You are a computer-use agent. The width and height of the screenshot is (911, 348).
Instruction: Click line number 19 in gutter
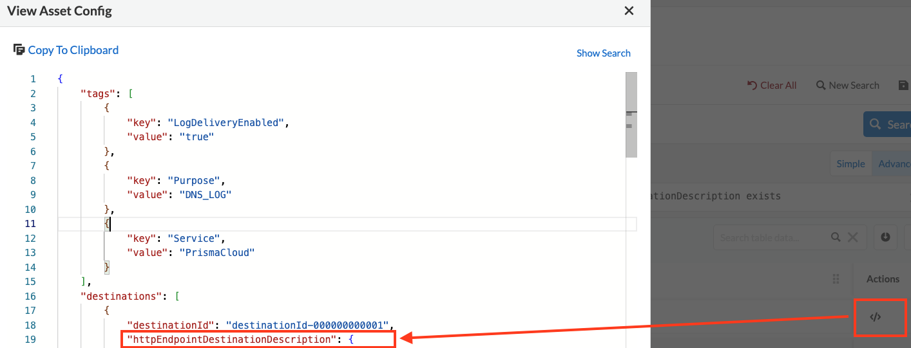click(30, 339)
